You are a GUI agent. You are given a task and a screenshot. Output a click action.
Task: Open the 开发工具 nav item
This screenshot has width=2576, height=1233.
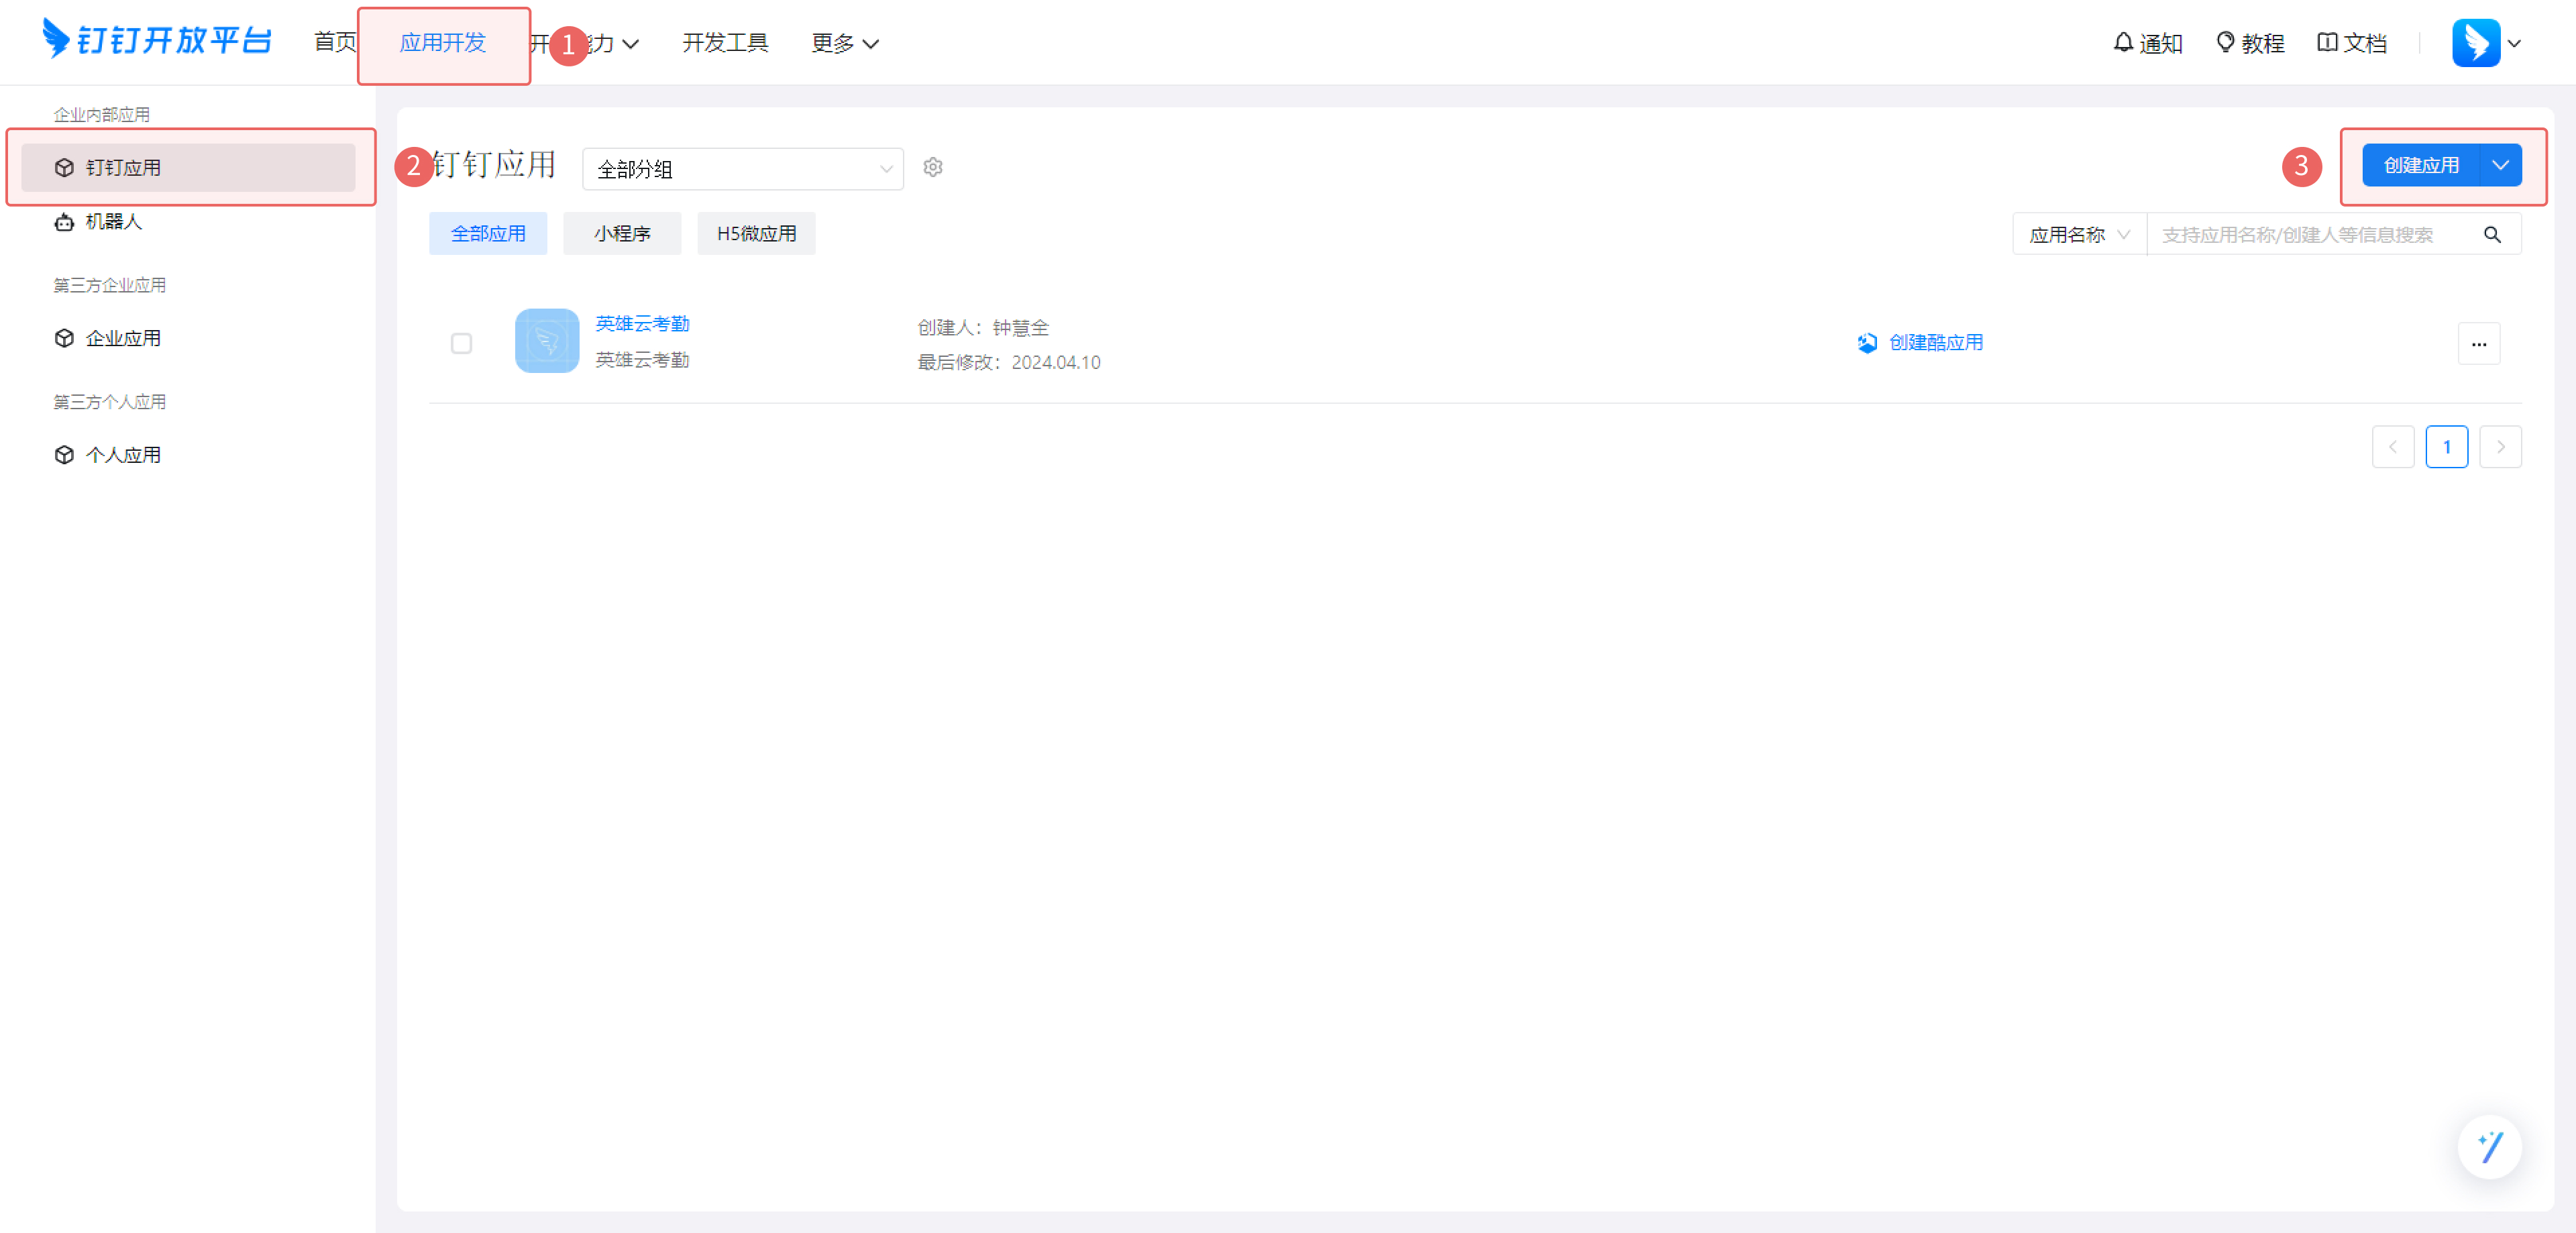coord(725,42)
